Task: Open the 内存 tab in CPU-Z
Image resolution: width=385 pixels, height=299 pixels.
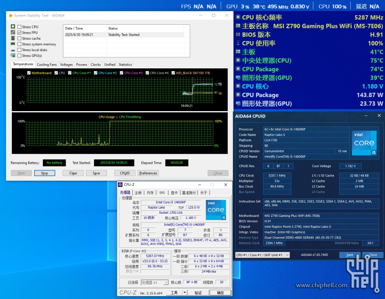Action: click(150, 193)
